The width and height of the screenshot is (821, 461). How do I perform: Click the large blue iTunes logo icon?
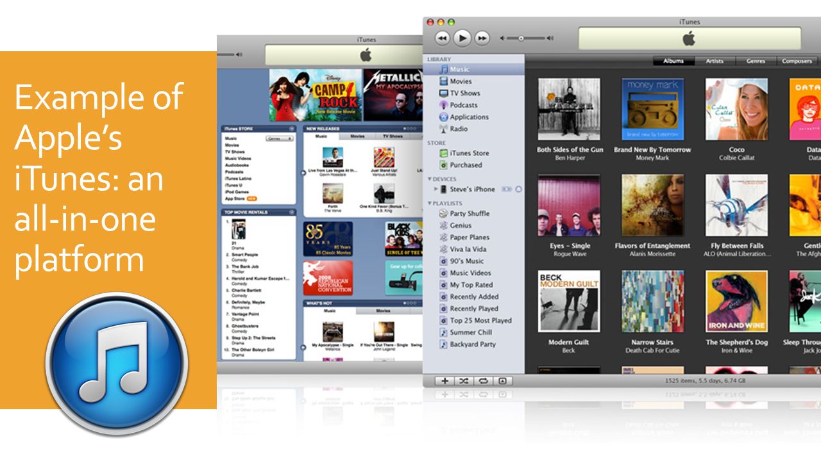coord(117,363)
